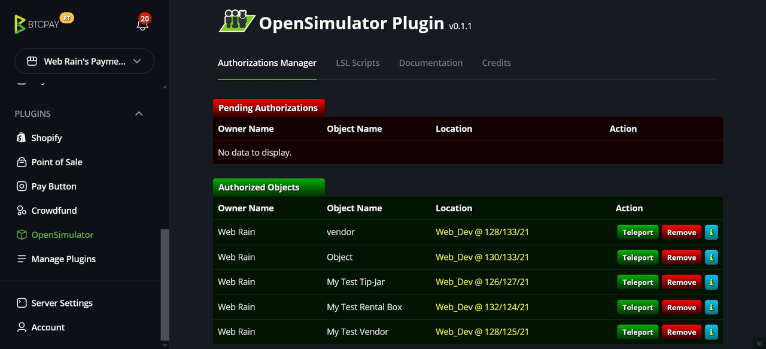Remove My Test Vendor authorization

pos(682,332)
